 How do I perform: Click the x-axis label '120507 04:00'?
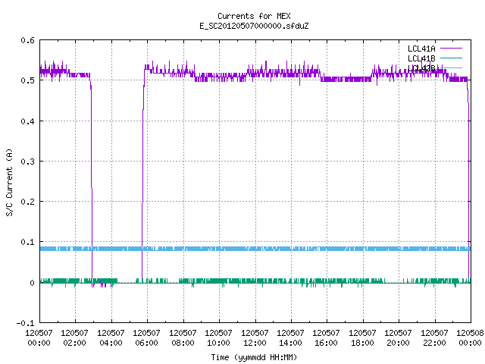[x=111, y=337]
